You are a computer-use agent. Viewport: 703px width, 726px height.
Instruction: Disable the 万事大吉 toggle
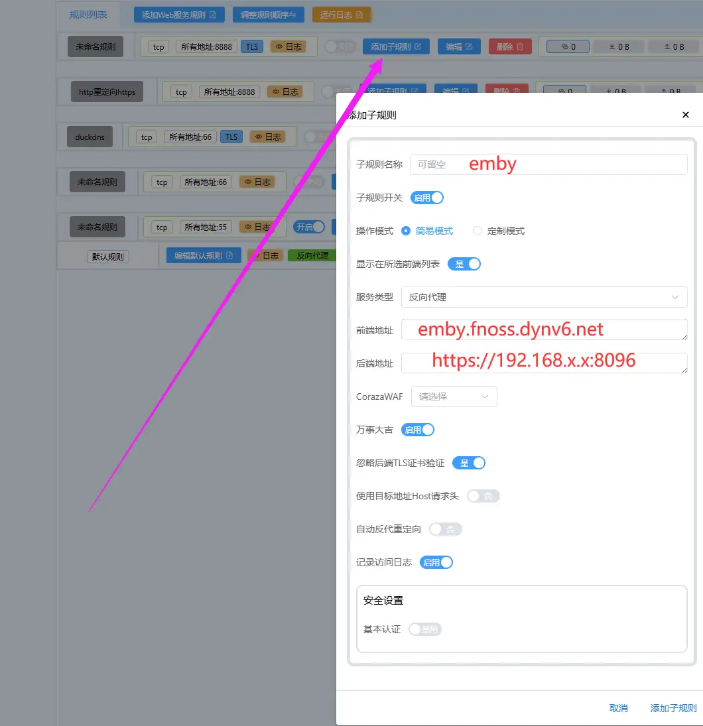(417, 430)
